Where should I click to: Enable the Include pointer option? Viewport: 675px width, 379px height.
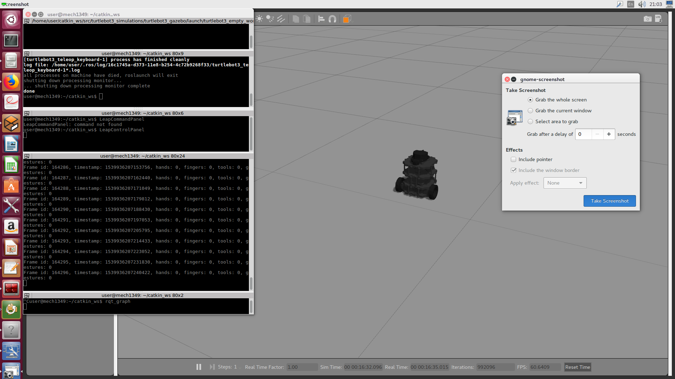click(x=514, y=159)
